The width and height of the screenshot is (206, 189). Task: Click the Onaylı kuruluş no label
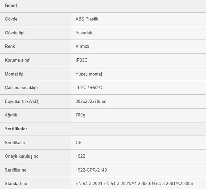[x=22, y=156]
